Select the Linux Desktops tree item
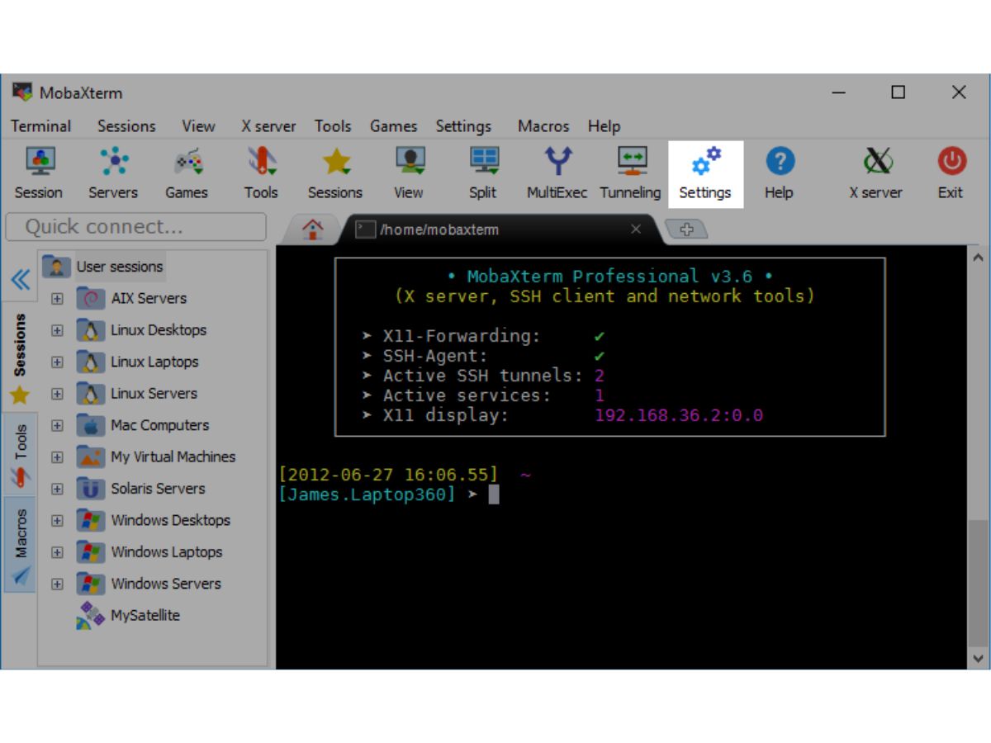Image resolution: width=991 pixels, height=743 pixels. (159, 330)
